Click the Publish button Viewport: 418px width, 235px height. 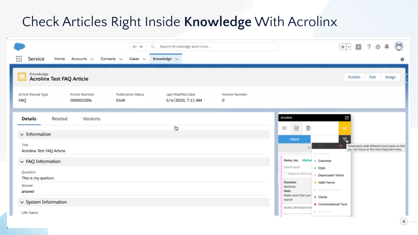[354, 77]
